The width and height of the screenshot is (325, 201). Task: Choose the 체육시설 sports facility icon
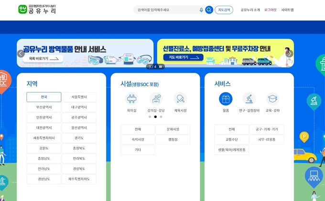[180, 99]
